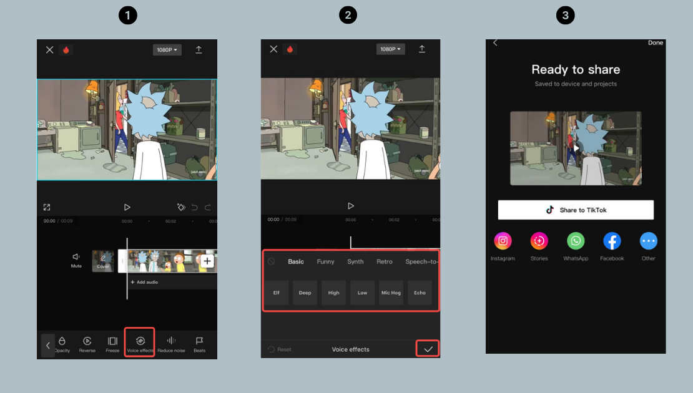Image resolution: width=693 pixels, height=393 pixels.
Task: Apply the Low voice effect
Action: [x=362, y=293]
